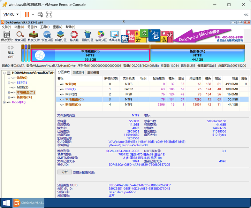The image size is (251, 208).
Task: Click the 分析 analyze button
Action: coord(64,172)
